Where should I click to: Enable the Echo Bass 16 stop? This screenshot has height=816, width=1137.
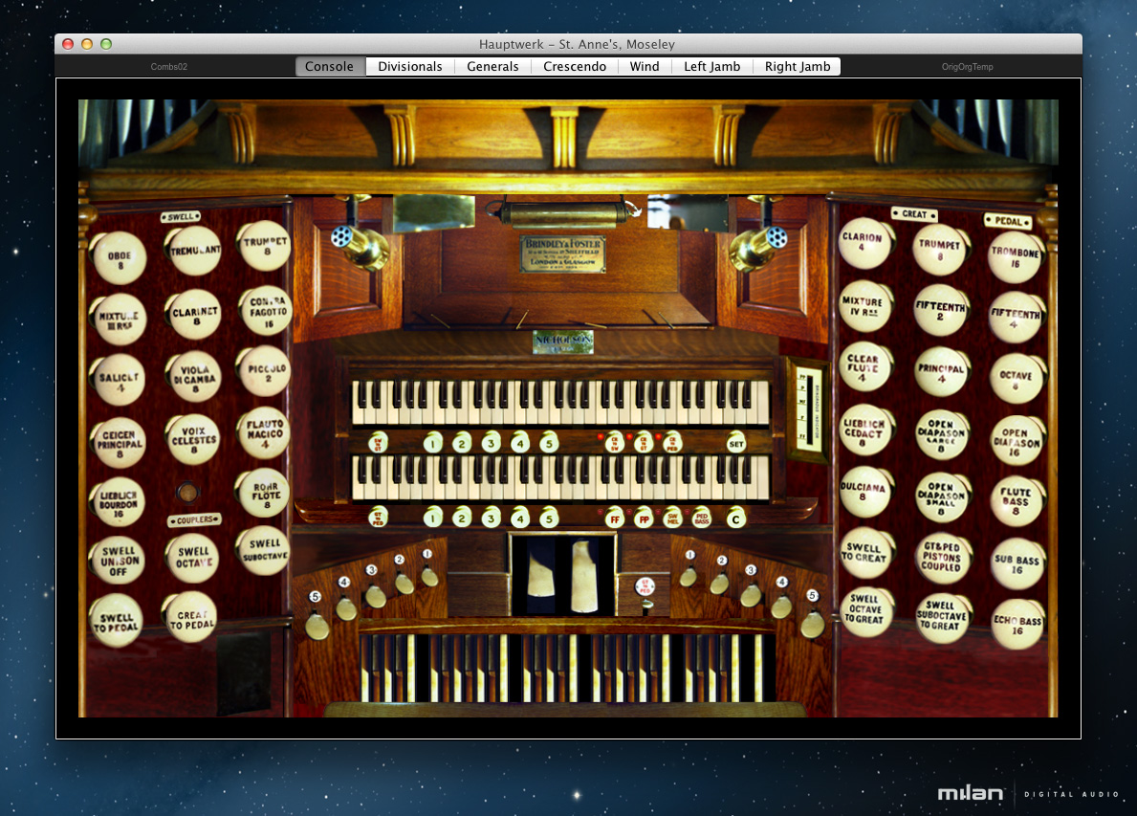[x=1017, y=624]
